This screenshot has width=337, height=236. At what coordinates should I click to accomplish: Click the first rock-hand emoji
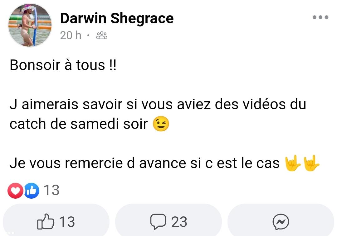point(292,163)
